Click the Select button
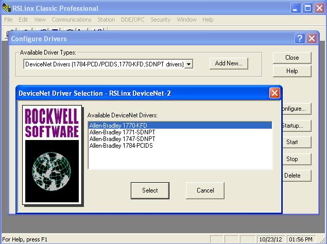 pos(150,190)
